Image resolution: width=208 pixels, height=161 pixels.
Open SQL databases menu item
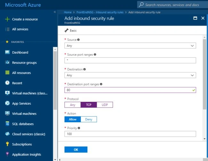[23, 124]
